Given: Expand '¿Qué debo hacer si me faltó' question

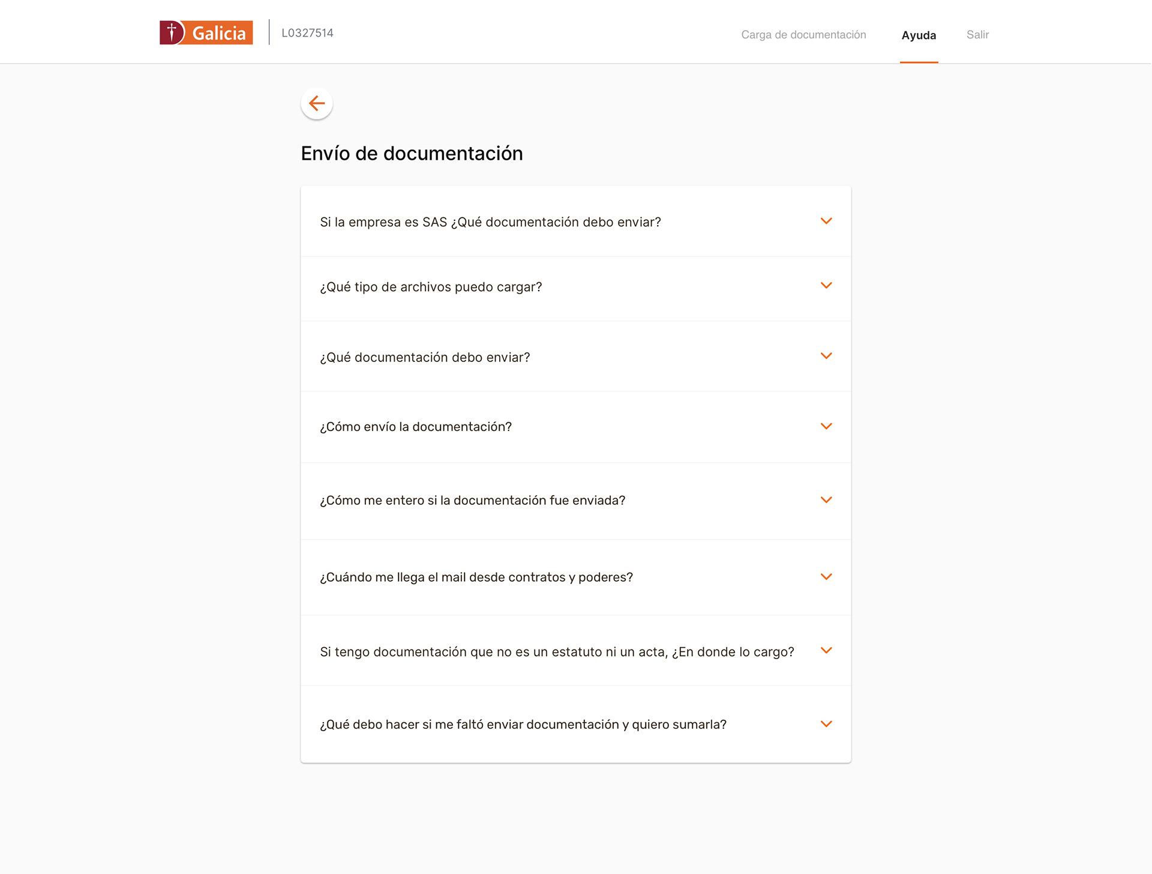Looking at the screenshot, I should (576, 724).
